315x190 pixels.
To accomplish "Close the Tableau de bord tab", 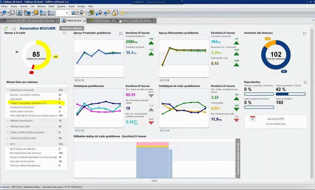I will (x=84, y=21).
